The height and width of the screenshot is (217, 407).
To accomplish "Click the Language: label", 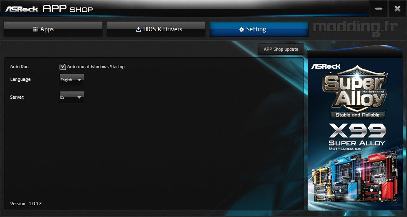I will 21,79.
